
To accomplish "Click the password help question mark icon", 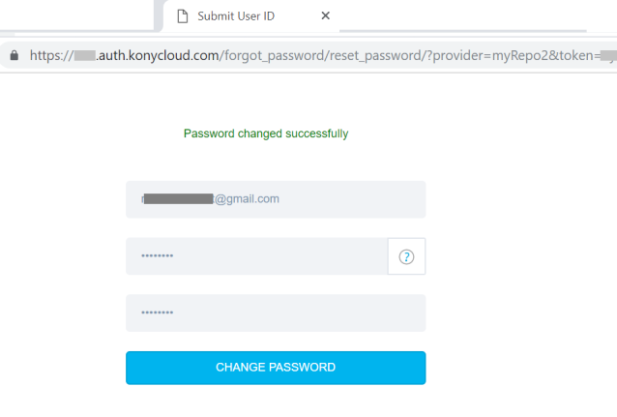I will click(x=406, y=256).
